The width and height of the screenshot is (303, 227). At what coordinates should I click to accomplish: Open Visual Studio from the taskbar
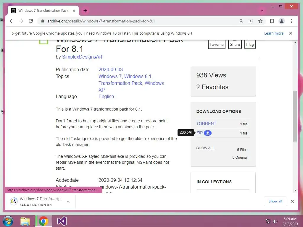(62, 221)
